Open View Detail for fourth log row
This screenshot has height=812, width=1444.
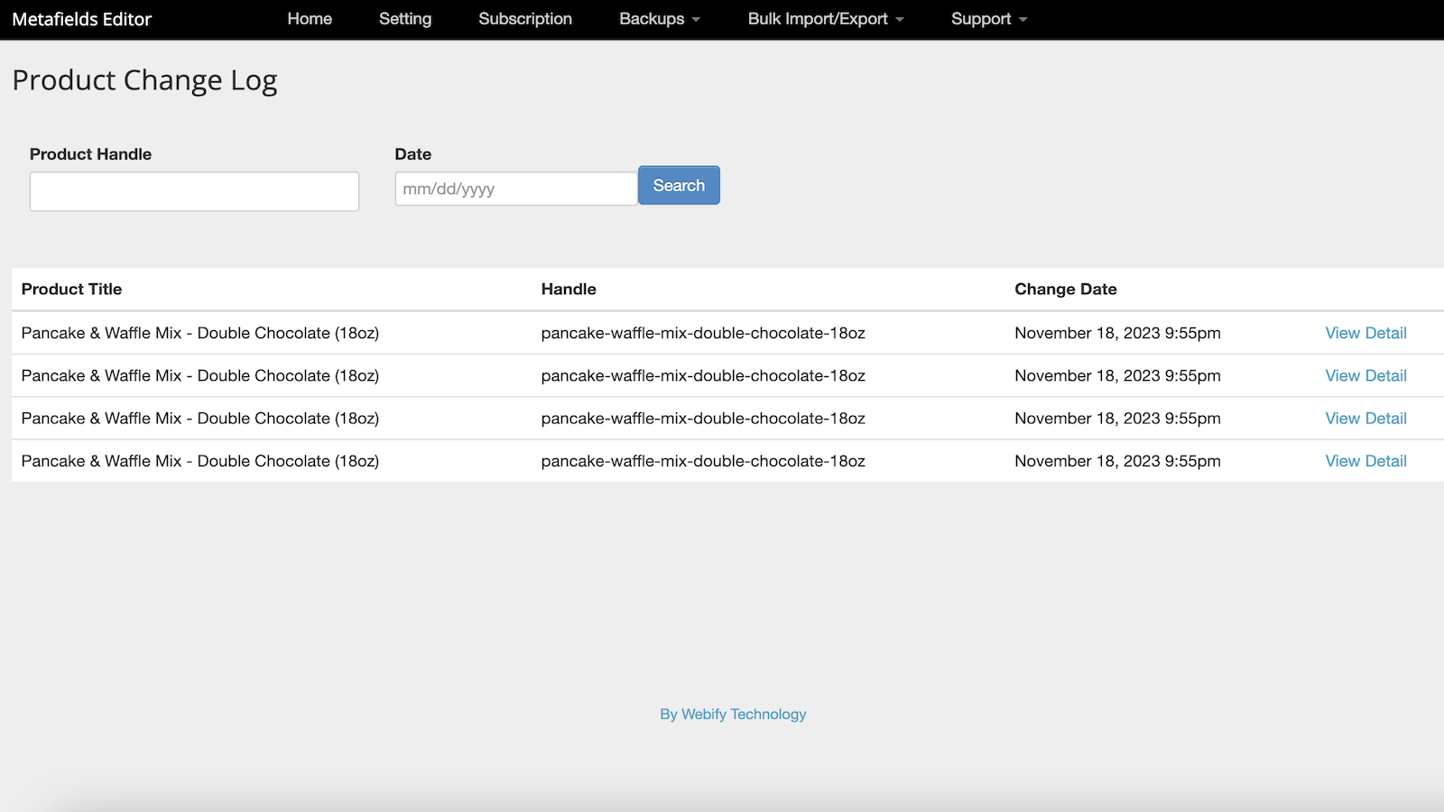tap(1365, 461)
